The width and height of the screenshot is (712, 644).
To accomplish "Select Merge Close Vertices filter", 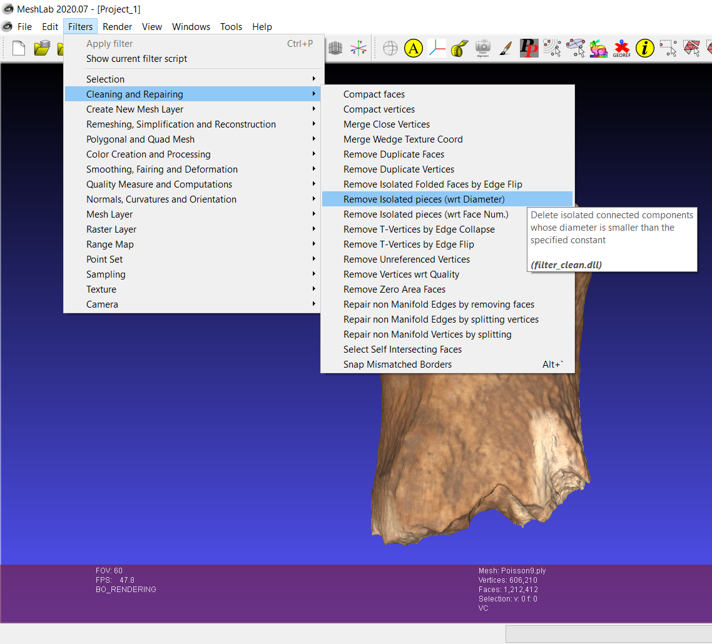I will pyautogui.click(x=447, y=124).
